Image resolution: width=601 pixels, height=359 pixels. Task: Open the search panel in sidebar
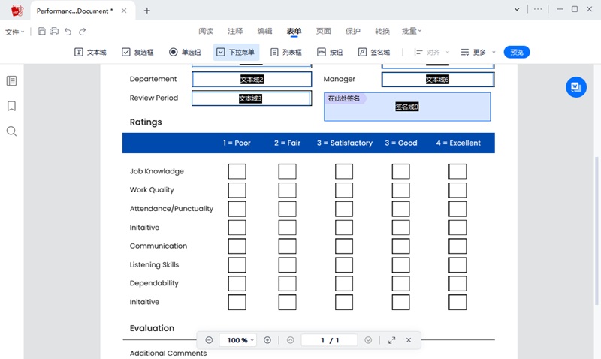(x=11, y=131)
